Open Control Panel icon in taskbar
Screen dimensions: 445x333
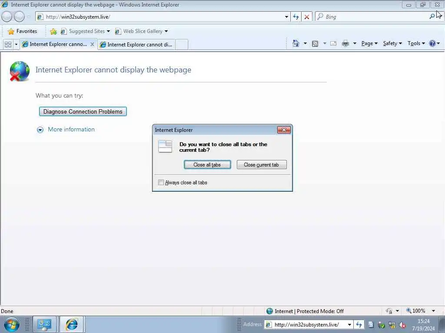point(45,324)
